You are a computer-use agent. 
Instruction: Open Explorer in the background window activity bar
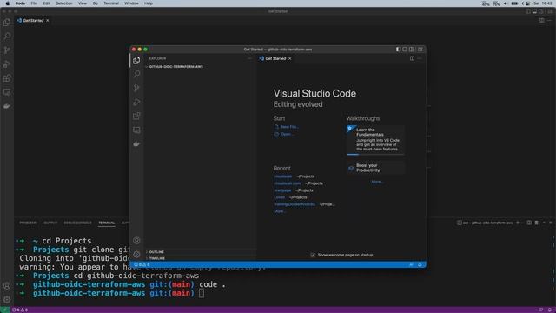(x=7, y=23)
